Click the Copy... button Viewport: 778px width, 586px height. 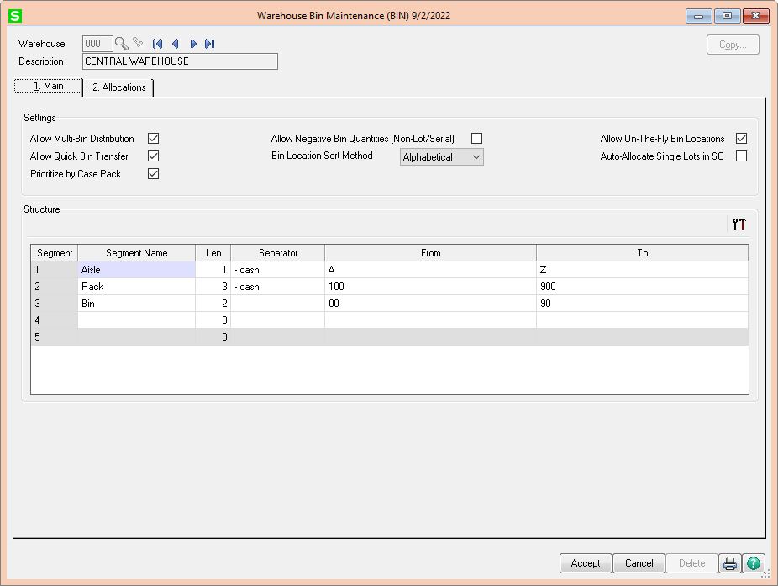point(733,45)
